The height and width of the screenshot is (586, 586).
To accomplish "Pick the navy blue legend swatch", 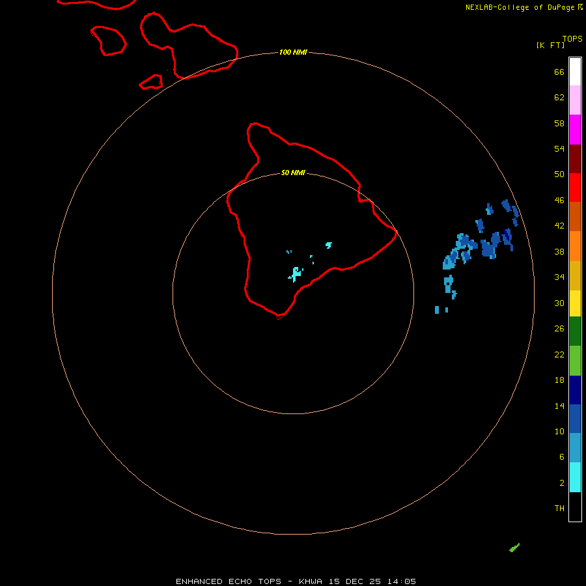I will point(575,390).
